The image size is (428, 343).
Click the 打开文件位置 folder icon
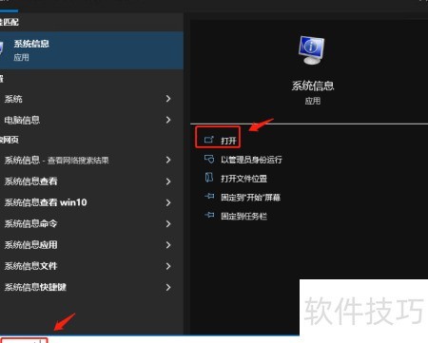pyautogui.click(x=209, y=178)
